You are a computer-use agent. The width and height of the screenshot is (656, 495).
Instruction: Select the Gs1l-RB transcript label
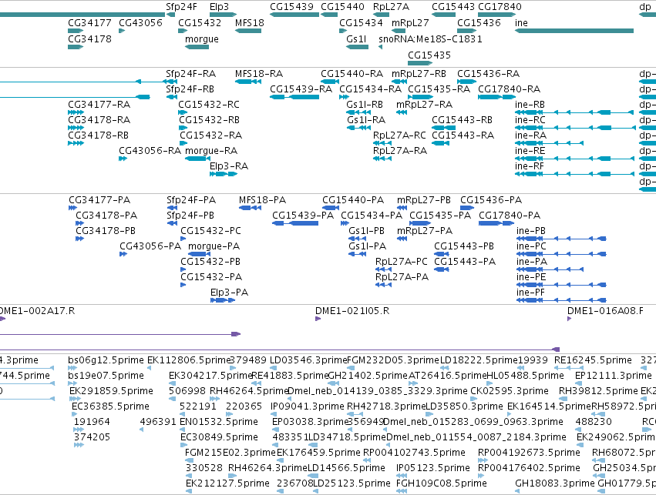click(x=365, y=105)
